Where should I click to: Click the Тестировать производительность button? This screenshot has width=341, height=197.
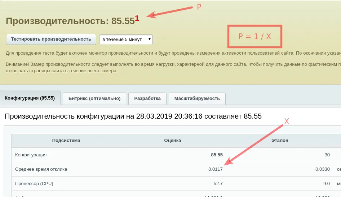[x=51, y=39]
